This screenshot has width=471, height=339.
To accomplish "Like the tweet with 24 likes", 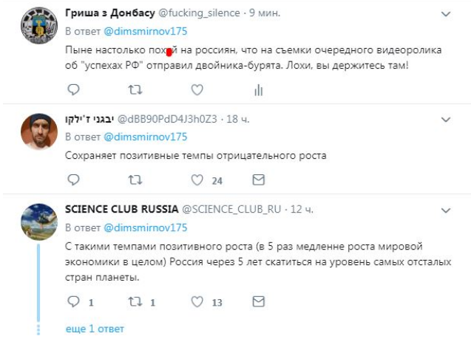I will [197, 179].
